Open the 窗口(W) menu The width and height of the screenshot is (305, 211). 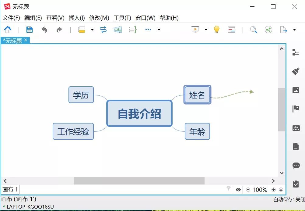click(x=145, y=18)
